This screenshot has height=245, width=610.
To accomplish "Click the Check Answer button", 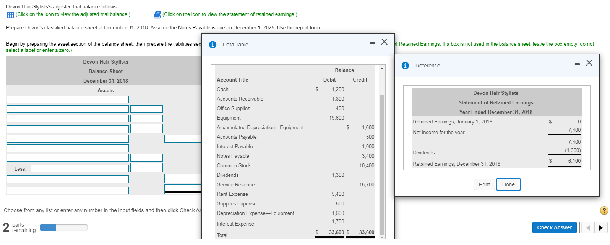I will click(554, 227).
